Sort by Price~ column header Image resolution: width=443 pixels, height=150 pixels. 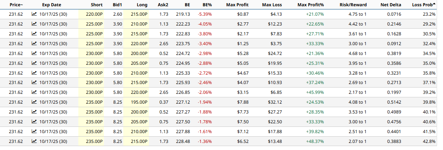[16, 5]
